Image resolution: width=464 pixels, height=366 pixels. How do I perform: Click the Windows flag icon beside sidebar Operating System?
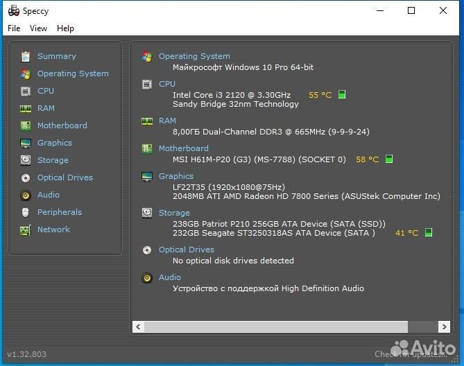pyautogui.click(x=26, y=74)
